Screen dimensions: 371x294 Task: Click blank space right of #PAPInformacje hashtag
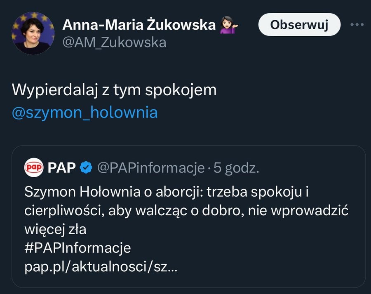click(x=247, y=248)
